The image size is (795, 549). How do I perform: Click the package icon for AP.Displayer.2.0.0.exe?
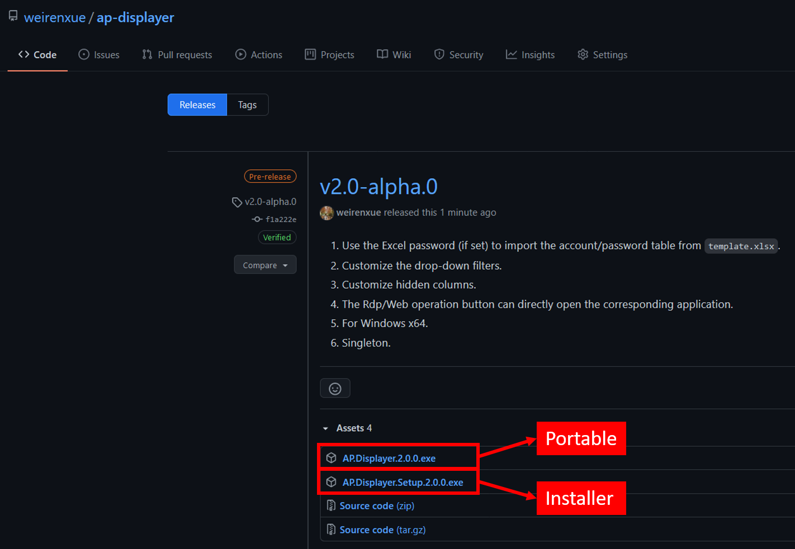click(332, 458)
